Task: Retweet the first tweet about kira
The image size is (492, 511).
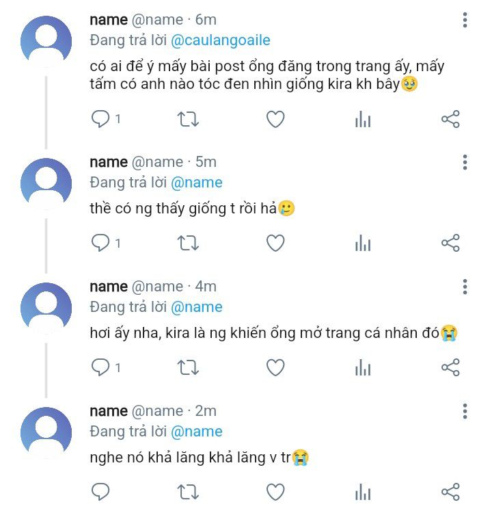Action: (188, 120)
